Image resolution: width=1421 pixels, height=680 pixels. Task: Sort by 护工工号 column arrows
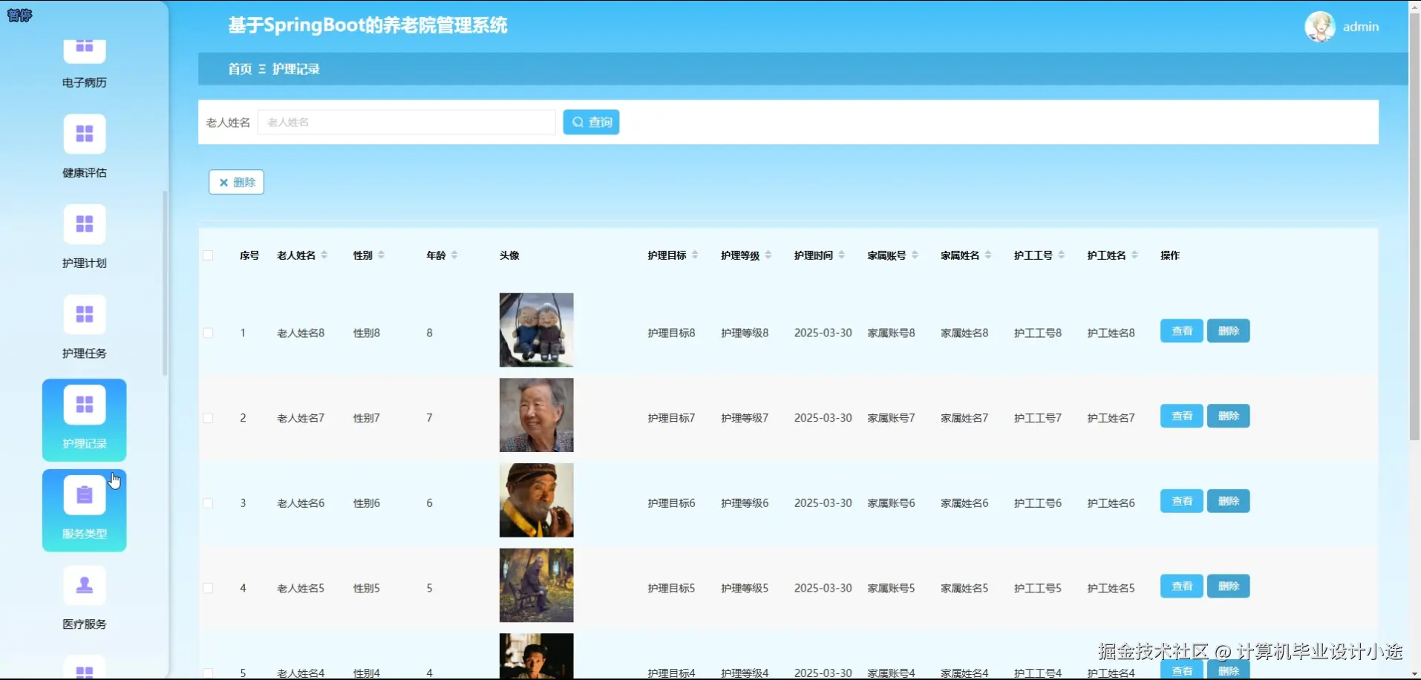tap(1062, 255)
